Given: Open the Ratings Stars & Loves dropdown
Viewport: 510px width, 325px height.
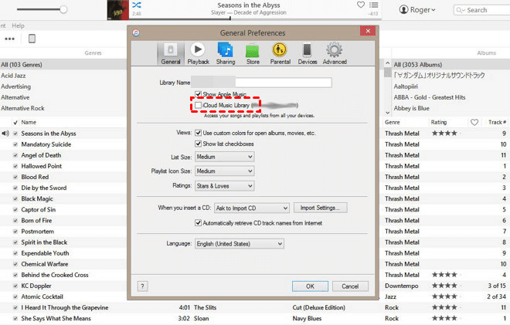Looking at the screenshot, I should [x=224, y=186].
